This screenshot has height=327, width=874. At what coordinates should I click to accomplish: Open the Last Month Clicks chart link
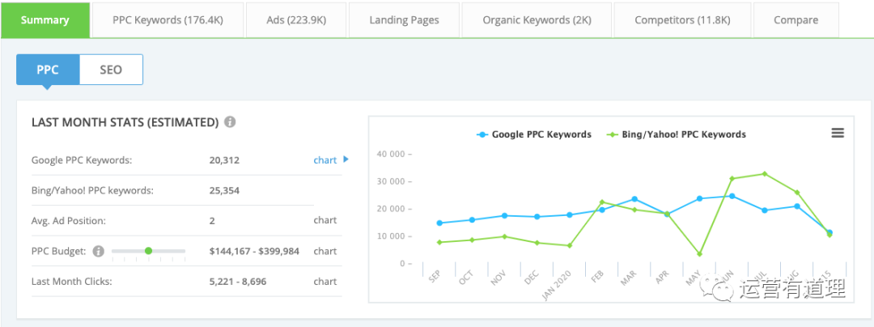325,282
